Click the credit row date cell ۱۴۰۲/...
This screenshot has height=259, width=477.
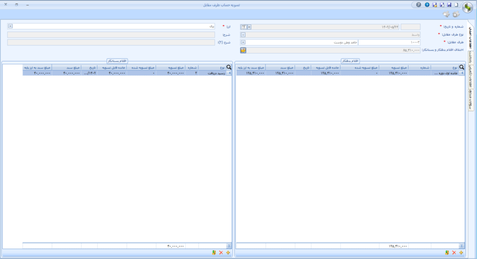click(x=89, y=73)
